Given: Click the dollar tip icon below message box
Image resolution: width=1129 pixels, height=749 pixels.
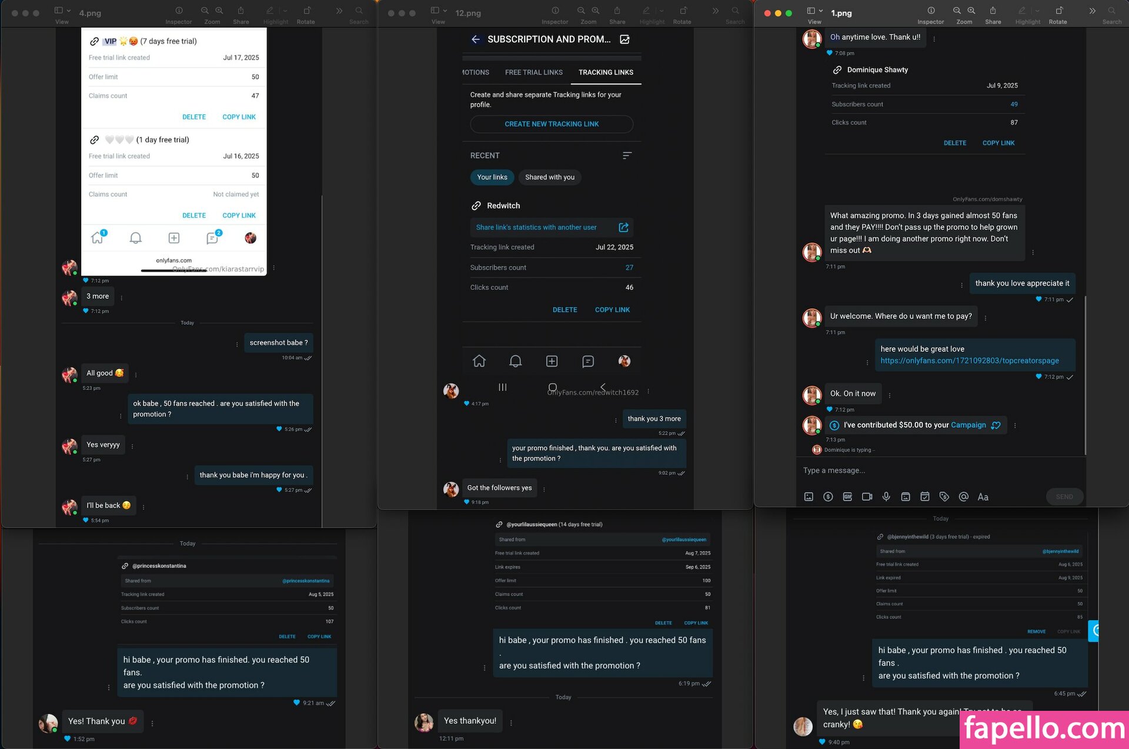Looking at the screenshot, I should pos(828,497).
